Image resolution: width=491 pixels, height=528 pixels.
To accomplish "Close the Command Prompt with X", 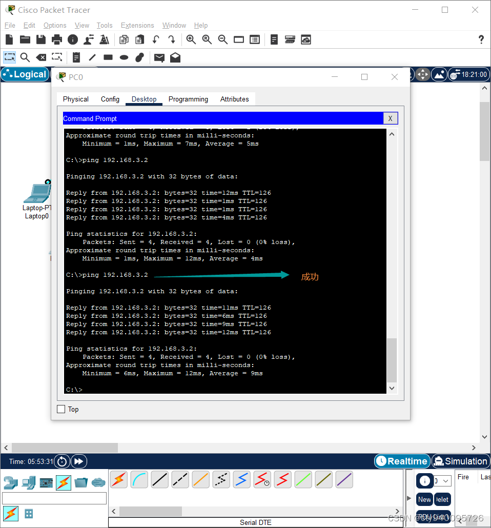I will click(x=391, y=118).
